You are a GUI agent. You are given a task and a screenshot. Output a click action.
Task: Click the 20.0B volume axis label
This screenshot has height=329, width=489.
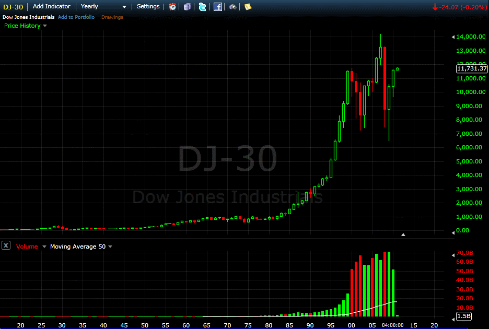tap(464, 298)
